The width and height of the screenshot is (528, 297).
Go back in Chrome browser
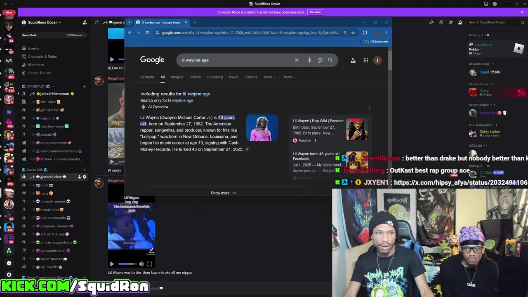(x=130, y=33)
